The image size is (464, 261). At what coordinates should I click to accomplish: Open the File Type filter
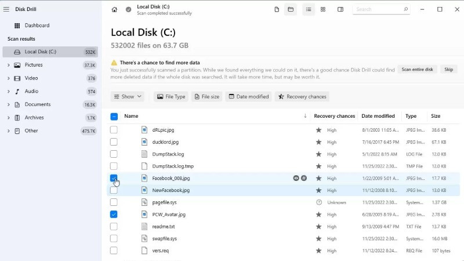(171, 97)
